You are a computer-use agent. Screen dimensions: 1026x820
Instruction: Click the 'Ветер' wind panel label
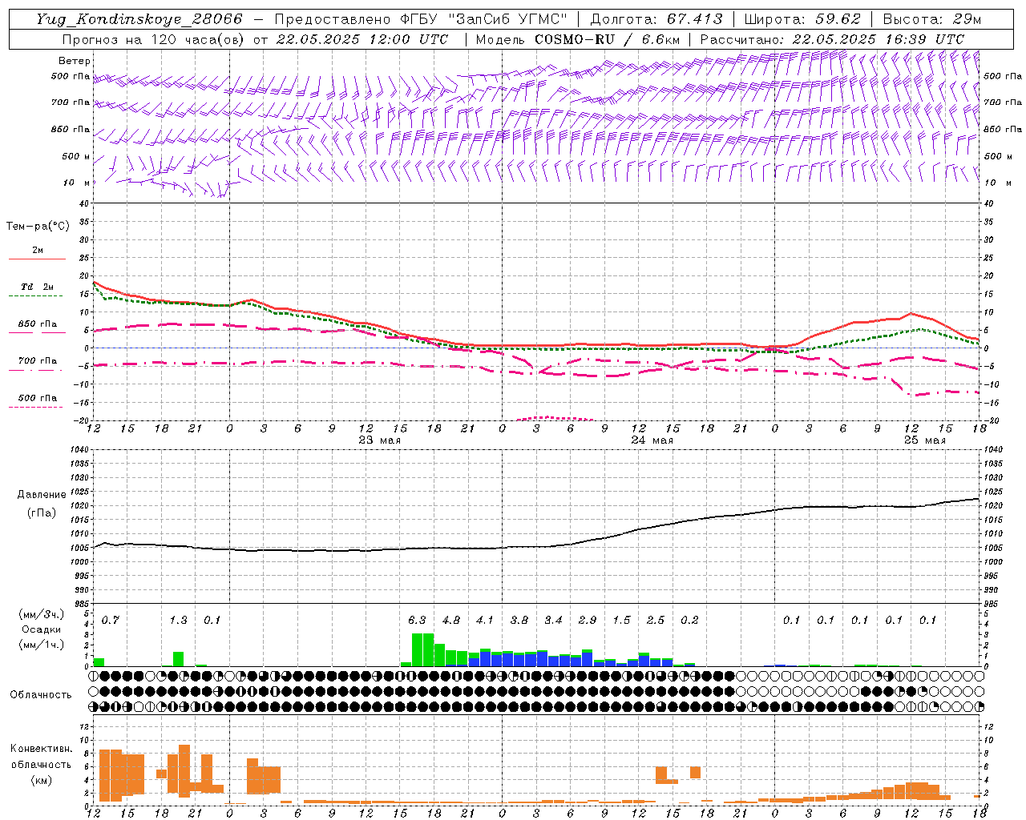tap(75, 61)
